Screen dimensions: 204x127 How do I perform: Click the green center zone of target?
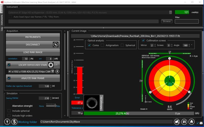(x=170, y=81)
